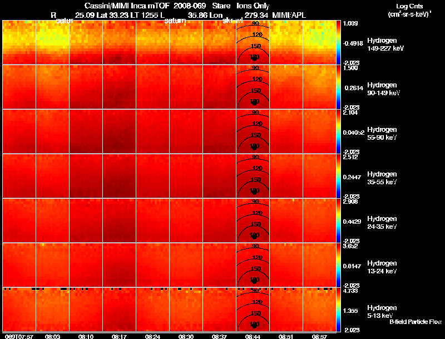445x339 pixels.
Task: Select the 'Hydrogen 90-149 keV' row label
Action: pos(383,89)
